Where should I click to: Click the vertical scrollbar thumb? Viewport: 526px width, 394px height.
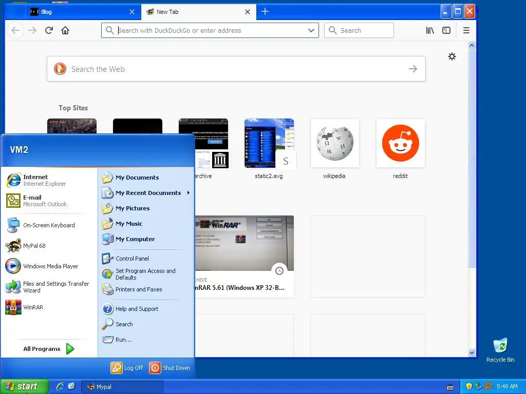tap(472, 159)
